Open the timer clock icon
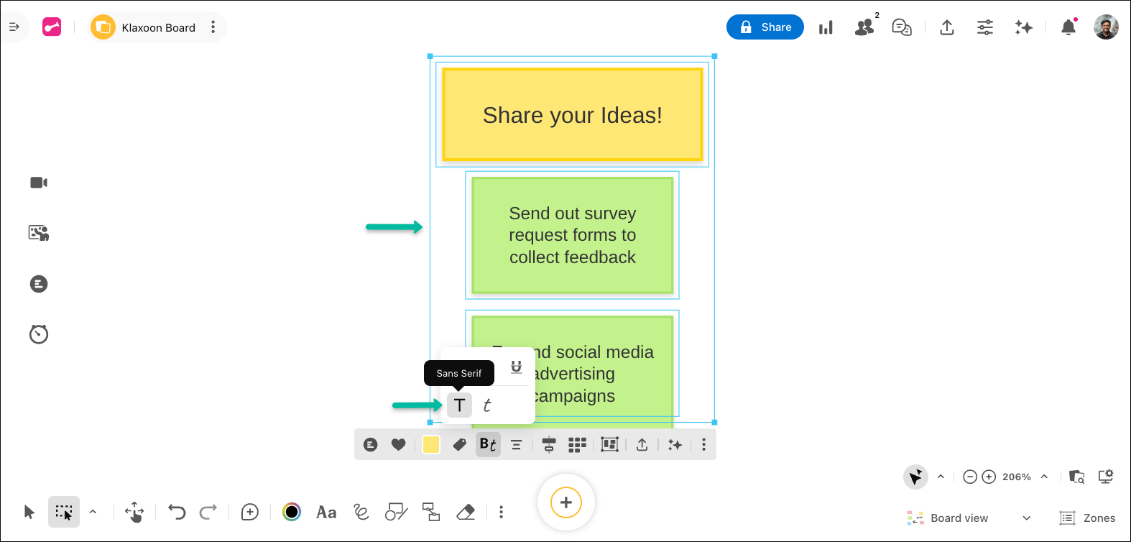Image resolution: width=1131 pixels, height=542 pixels. (39, 334)
